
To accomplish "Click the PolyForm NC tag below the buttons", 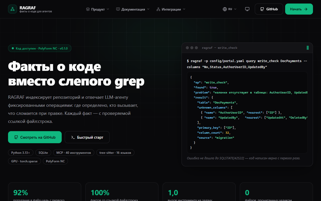I will (55, 161).
